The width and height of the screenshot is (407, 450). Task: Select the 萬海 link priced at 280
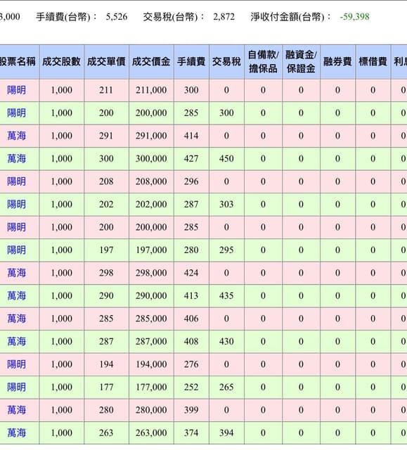[x=16, y=410]
